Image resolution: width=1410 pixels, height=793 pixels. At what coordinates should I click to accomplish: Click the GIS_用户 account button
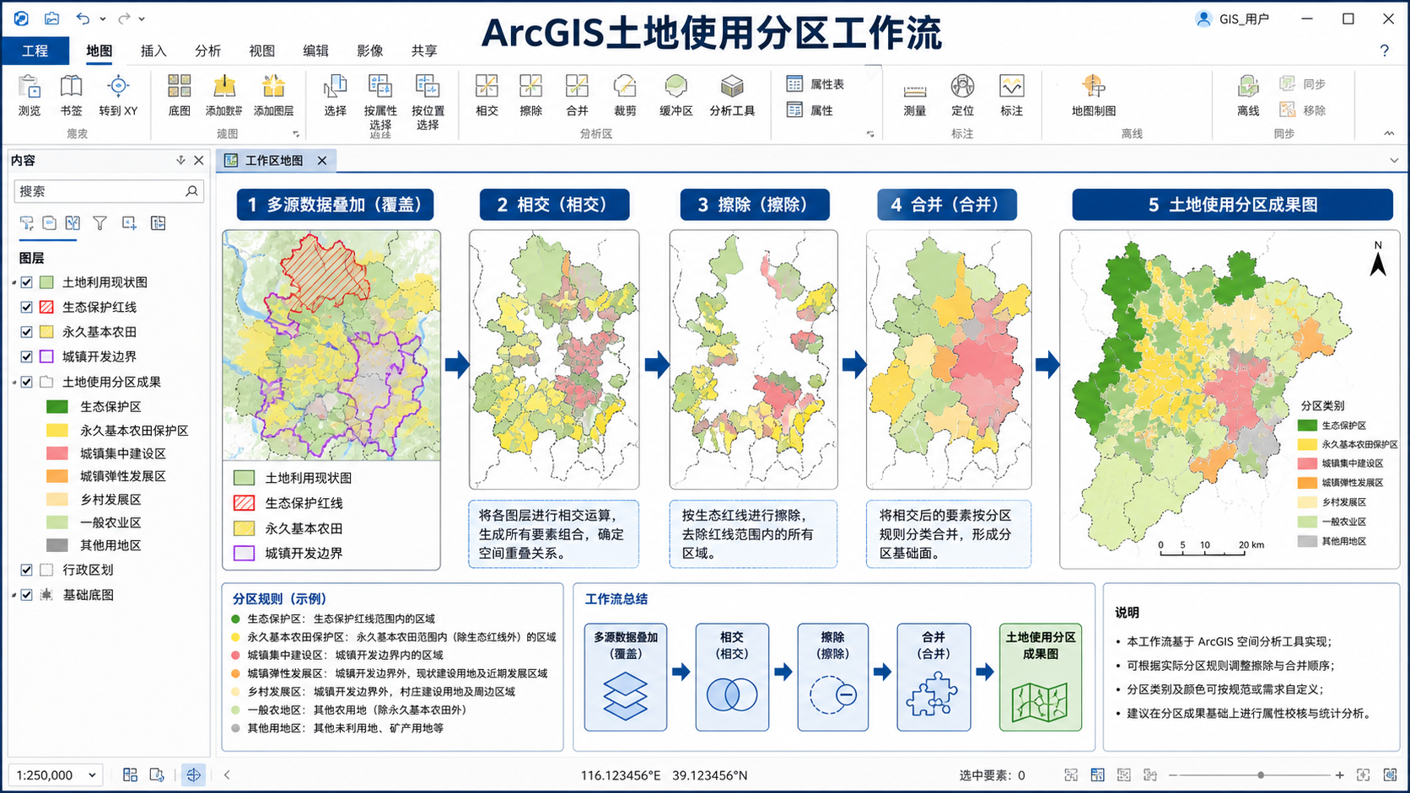(x=1232, y=19)
